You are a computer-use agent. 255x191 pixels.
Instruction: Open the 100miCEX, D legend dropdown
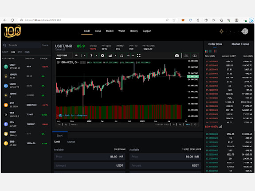click(x=78, y=62)
